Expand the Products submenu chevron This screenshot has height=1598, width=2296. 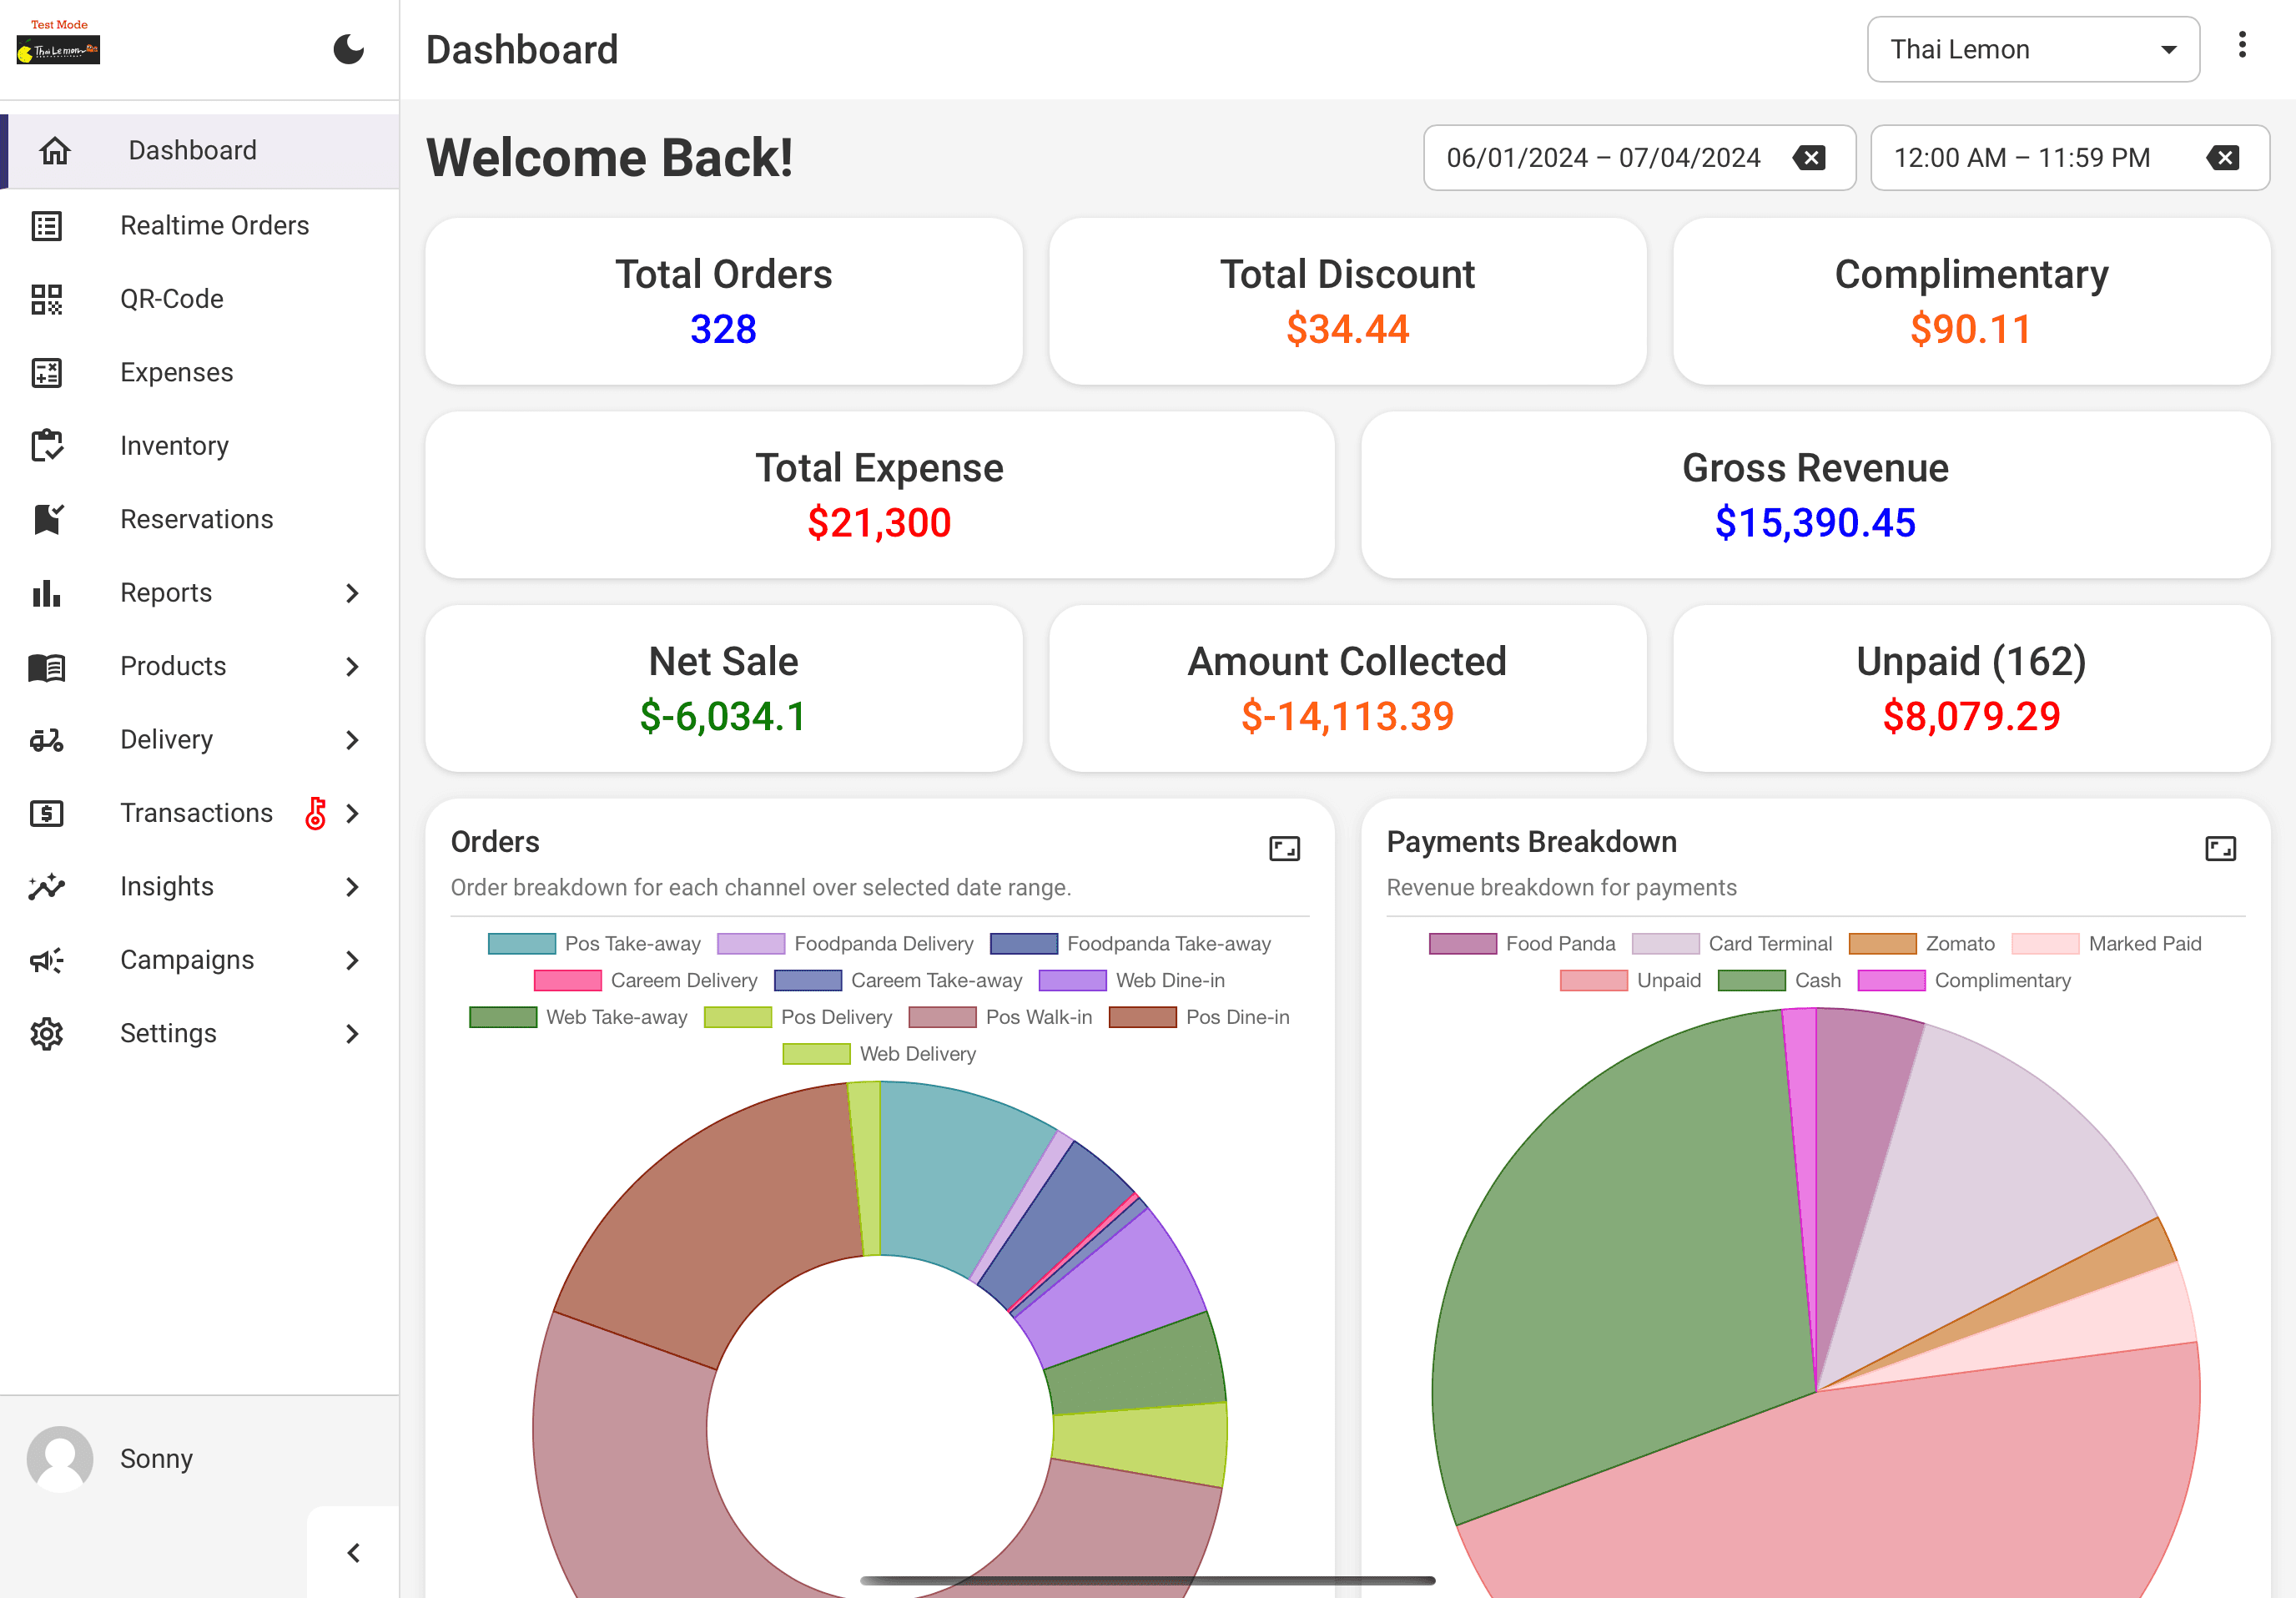(352, 666)
